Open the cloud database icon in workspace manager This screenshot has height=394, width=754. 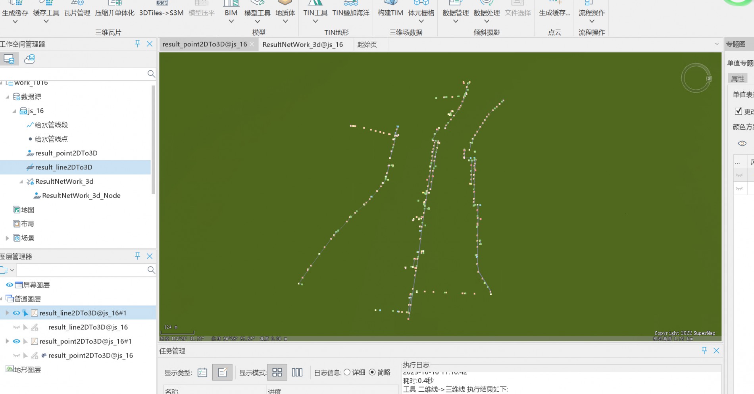click(x=29, y=59)
